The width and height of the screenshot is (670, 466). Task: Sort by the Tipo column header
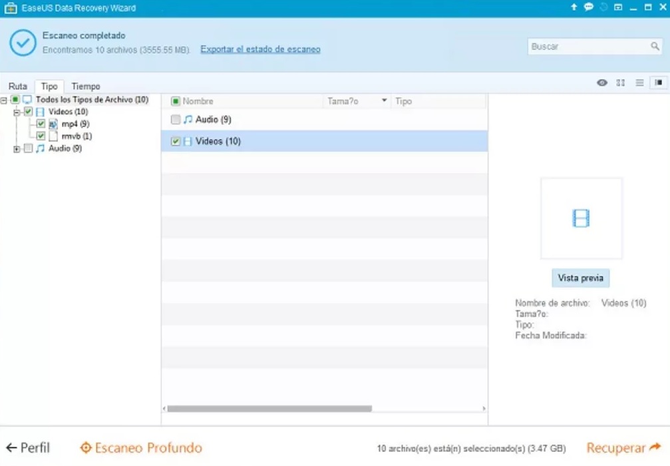pos(403,101)
